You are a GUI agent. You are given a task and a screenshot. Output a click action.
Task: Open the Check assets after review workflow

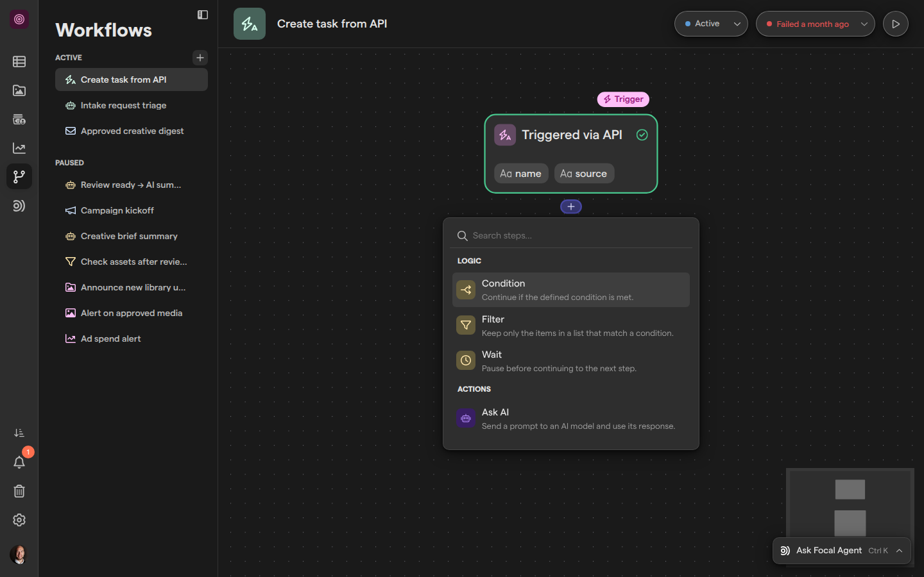pyautogui.click(x=132, y=262)
